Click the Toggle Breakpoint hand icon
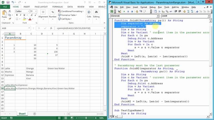214x120 pixels. [x=184, y=12]
